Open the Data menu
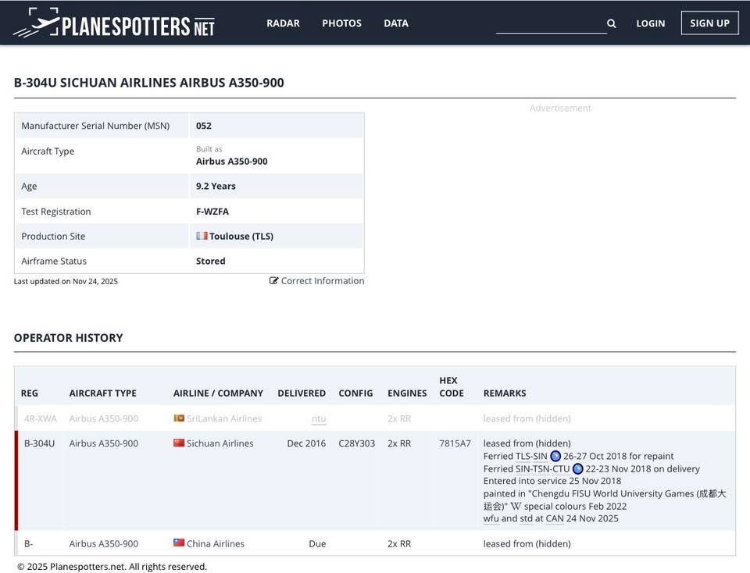The width and height of the screenshot is (750, 573). (396, 23)
